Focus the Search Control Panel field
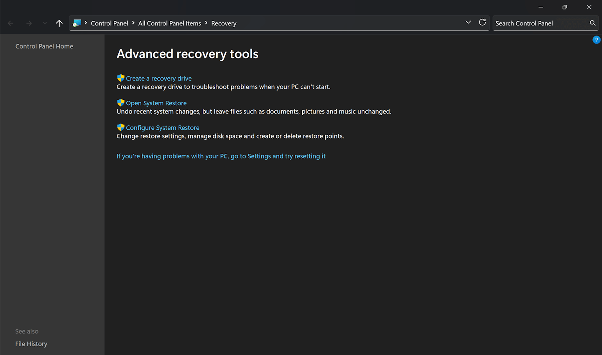The height and width of the screenshot is (355, 602). tap(539, 23)
